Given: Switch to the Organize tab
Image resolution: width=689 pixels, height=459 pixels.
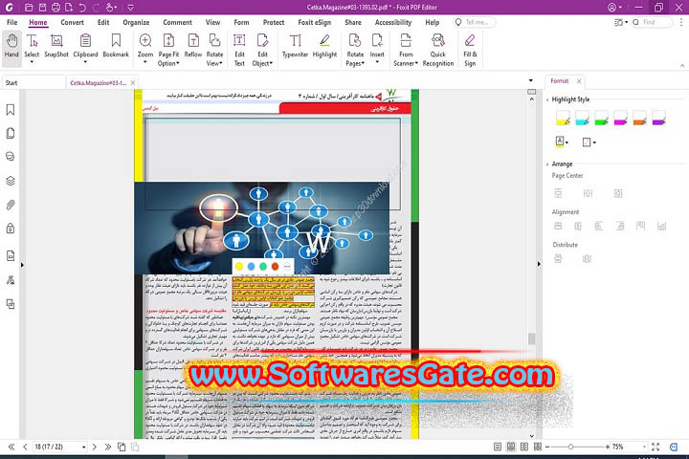Looking at the screenshot, I should 136,22.
